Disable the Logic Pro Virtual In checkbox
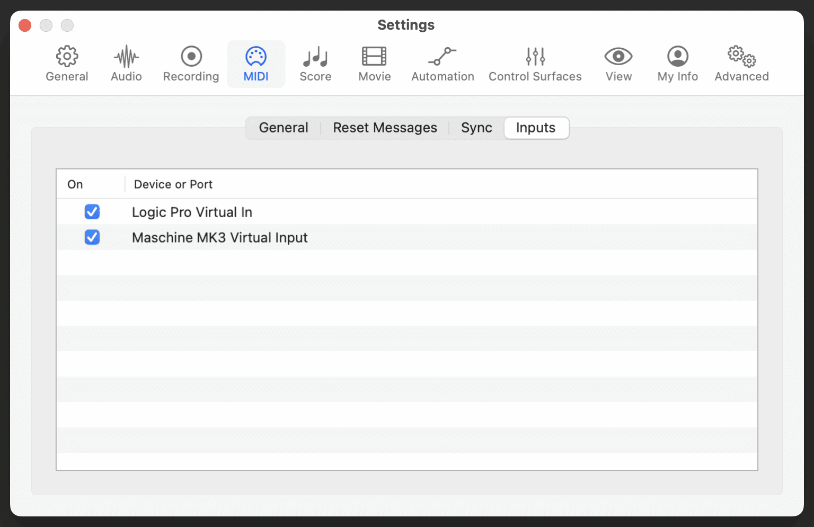This screenshot has width=814, height=527. pos(92,212)
